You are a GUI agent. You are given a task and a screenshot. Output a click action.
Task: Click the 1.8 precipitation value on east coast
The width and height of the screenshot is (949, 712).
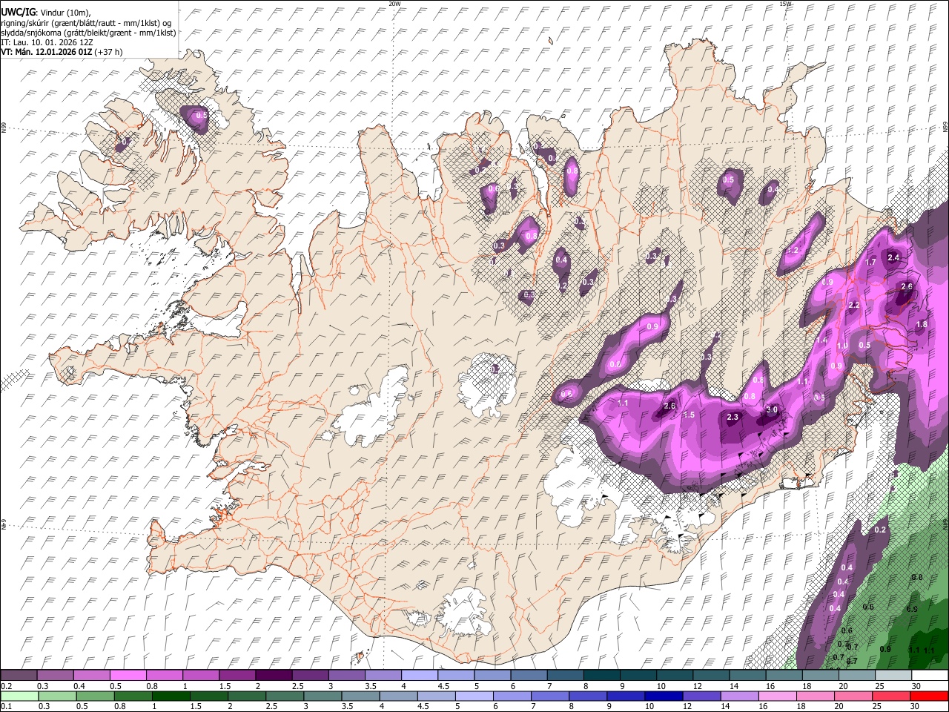tap(922, 324)
